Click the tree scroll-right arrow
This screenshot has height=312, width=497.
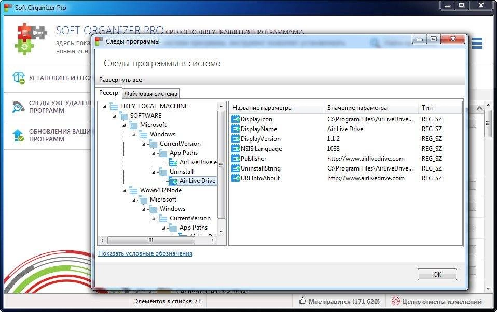coord(212,240)
